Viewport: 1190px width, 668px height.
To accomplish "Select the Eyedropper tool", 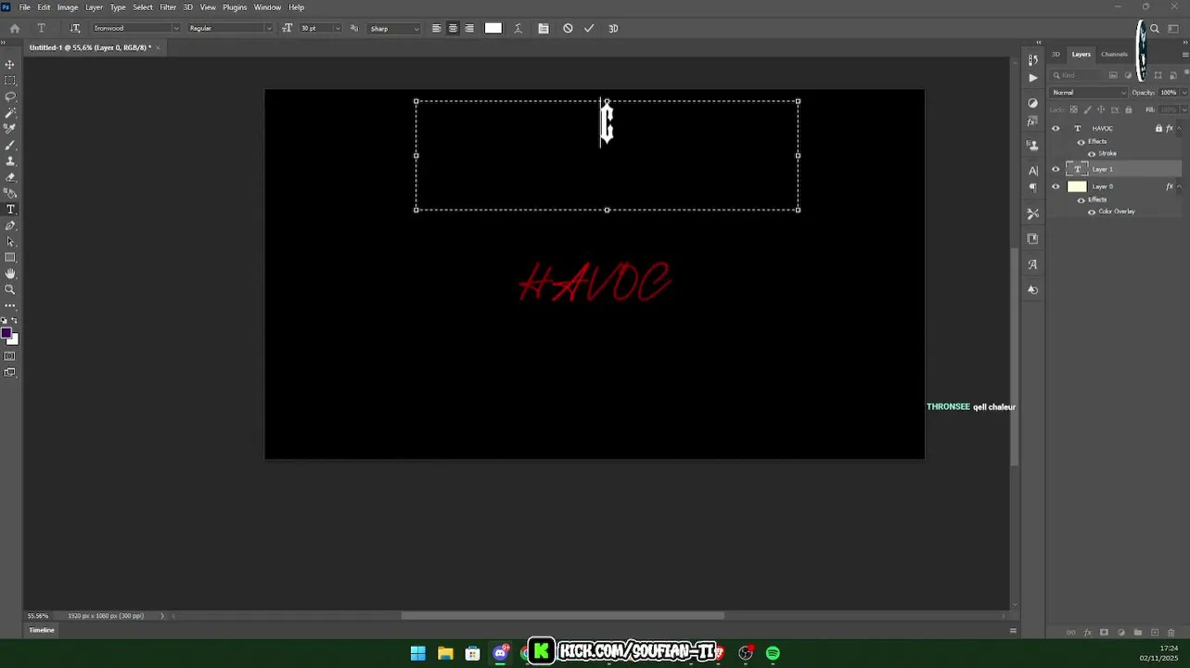I will (10, 129).
